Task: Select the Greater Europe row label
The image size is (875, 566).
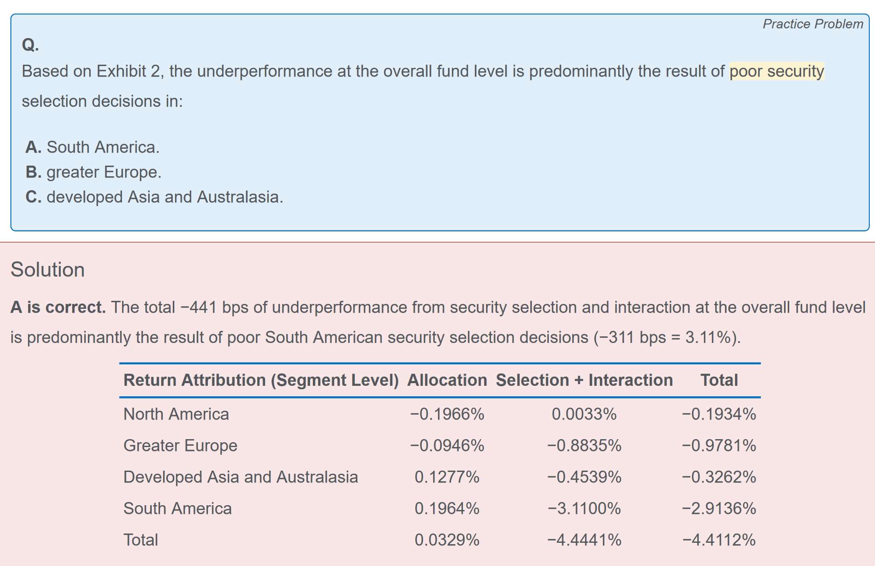Action: [180, 446]
